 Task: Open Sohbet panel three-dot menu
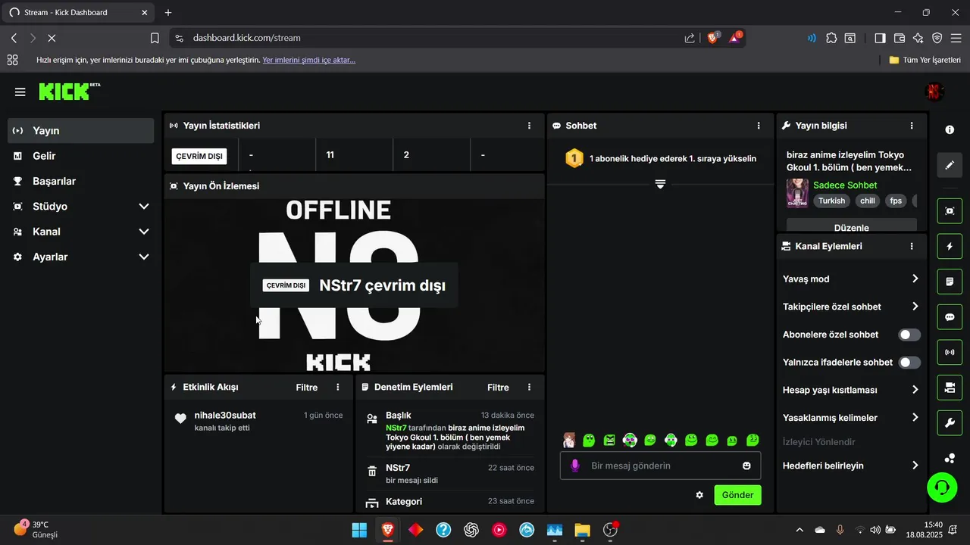tap(759, 126)
